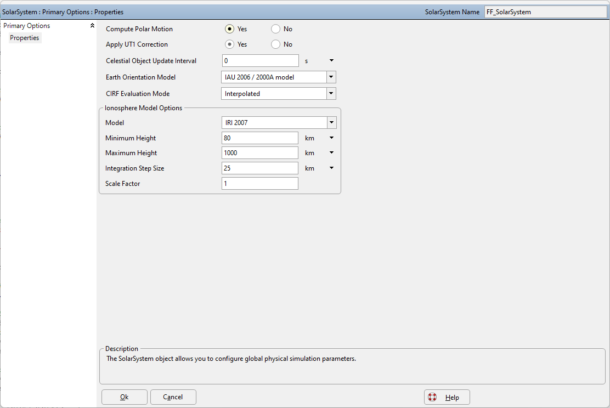The height and width of the screenshot is (408, 610).
Task: Open Integration Step Size units dropdown
Action: (331, 168)
